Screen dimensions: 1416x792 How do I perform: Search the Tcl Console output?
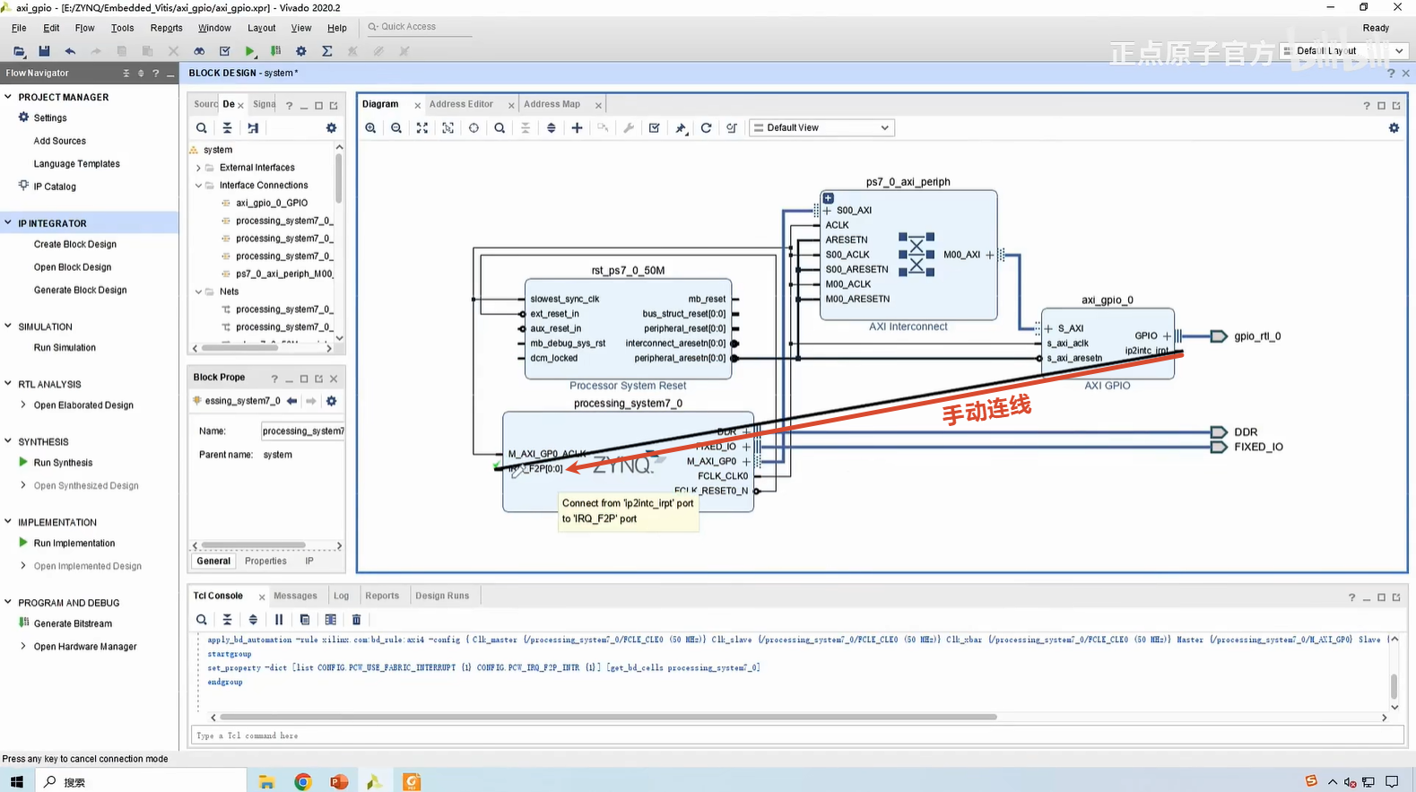(202, 620)
